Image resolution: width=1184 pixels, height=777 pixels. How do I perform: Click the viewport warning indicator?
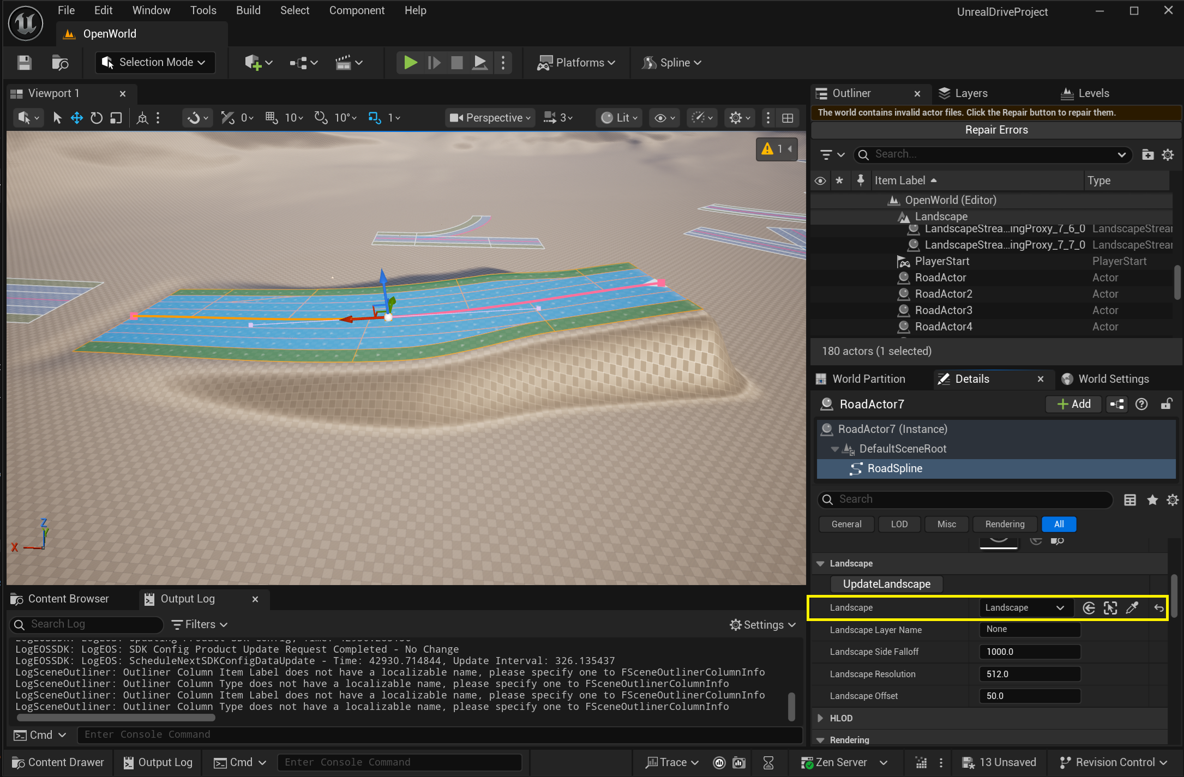pos(777,149)
